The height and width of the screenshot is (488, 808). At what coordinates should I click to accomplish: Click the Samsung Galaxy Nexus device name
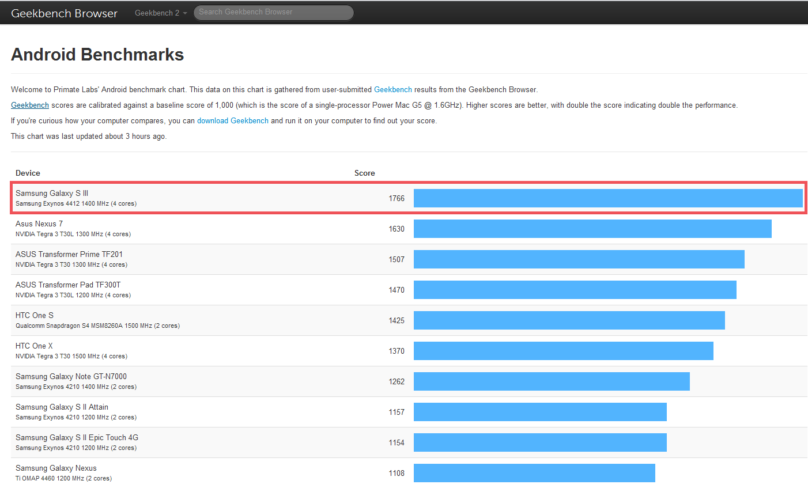pyautogui.click(x=56, y=468)
